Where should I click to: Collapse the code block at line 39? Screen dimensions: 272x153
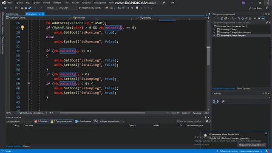(29, 84)
